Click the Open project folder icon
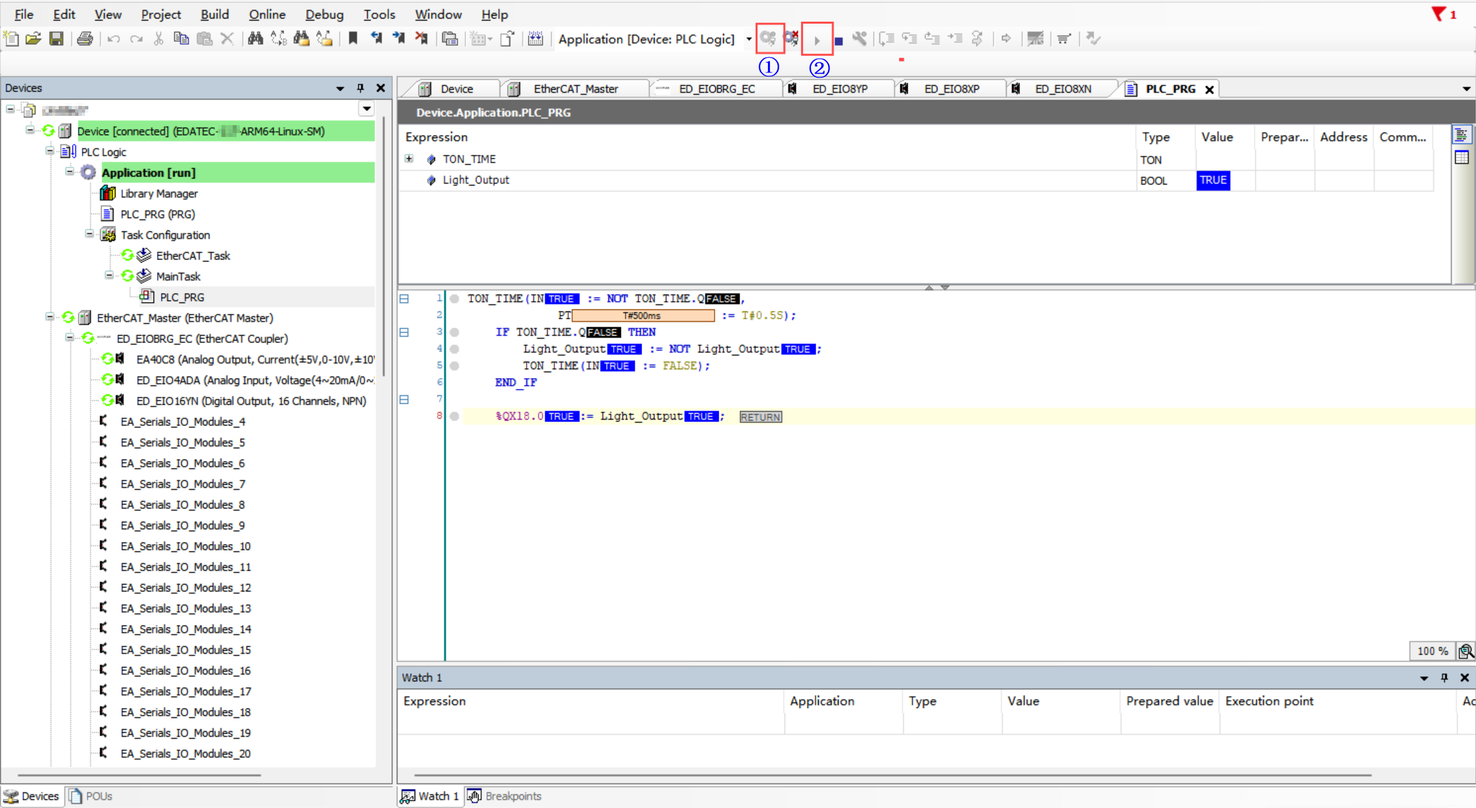The width and height of the screenshot is (1476, 808). pyautogui.click(x=33, y=39)
